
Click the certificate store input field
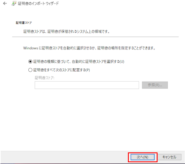click(87, 85)
